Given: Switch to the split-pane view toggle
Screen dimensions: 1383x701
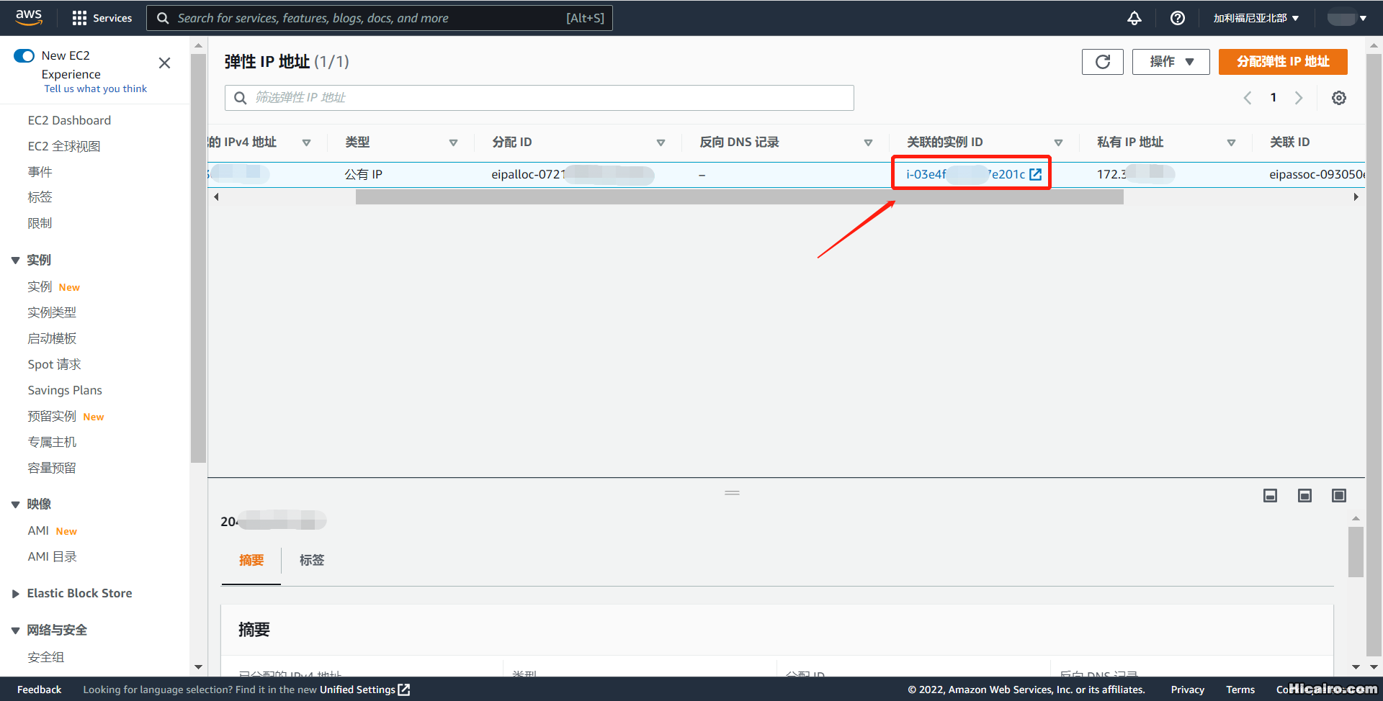Looking at the screenshot, I should click(1304, 495).
